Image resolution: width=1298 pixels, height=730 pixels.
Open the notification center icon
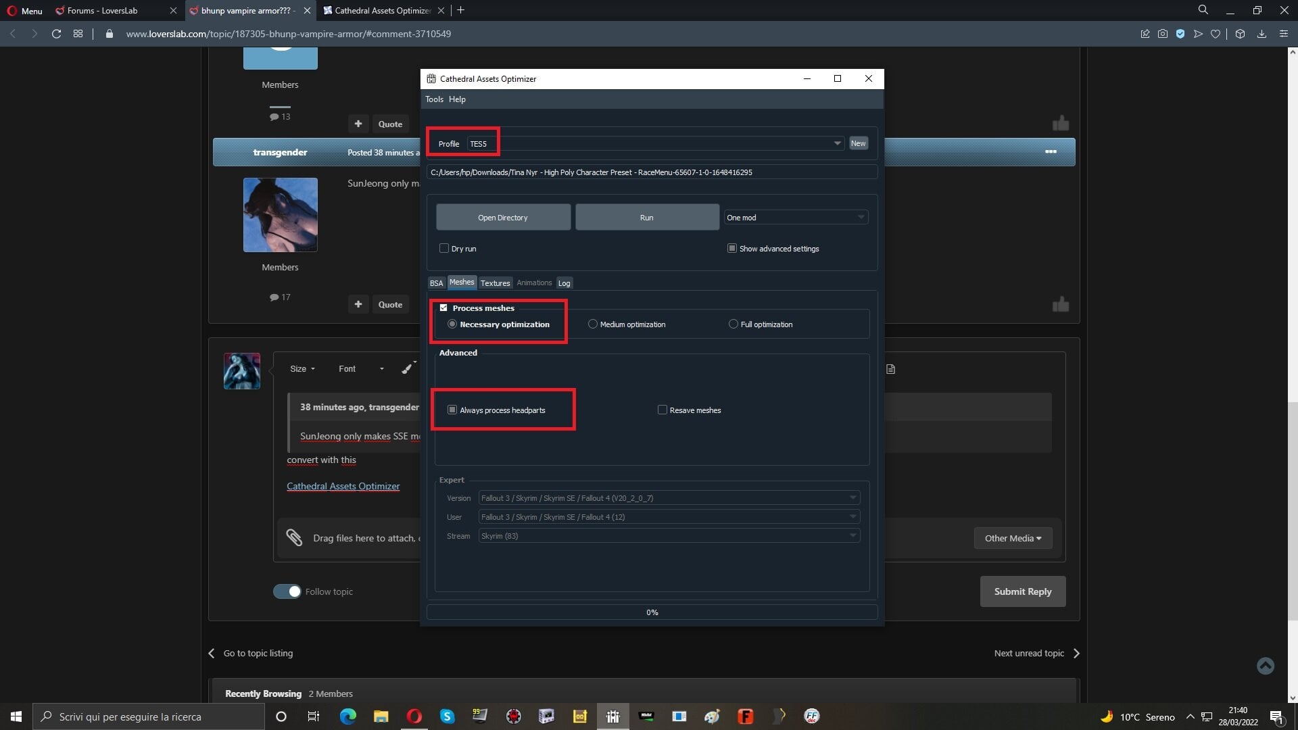pyautogui.click(x=1276, y=716)
